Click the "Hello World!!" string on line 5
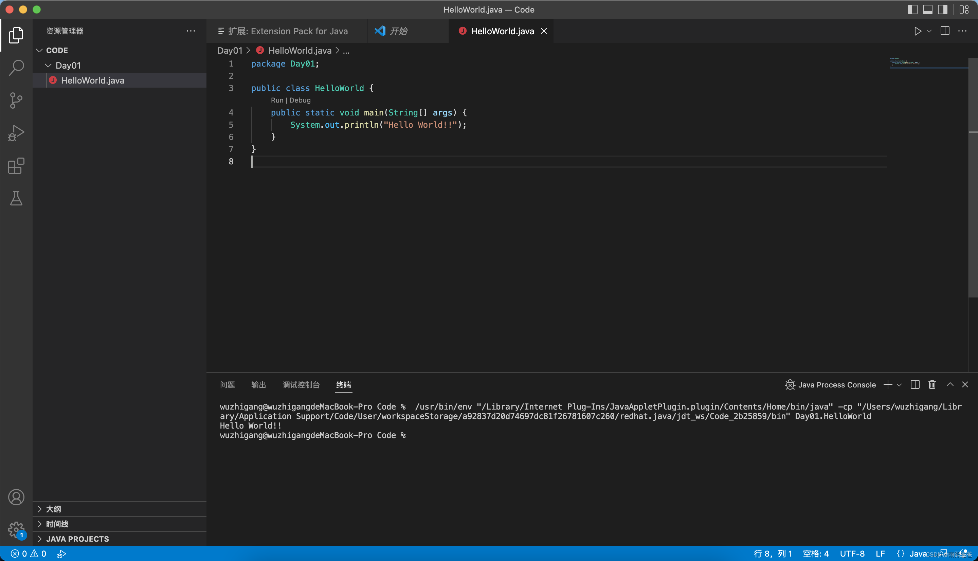The width and height of the screenshot is (978, 561). point(420,125)
